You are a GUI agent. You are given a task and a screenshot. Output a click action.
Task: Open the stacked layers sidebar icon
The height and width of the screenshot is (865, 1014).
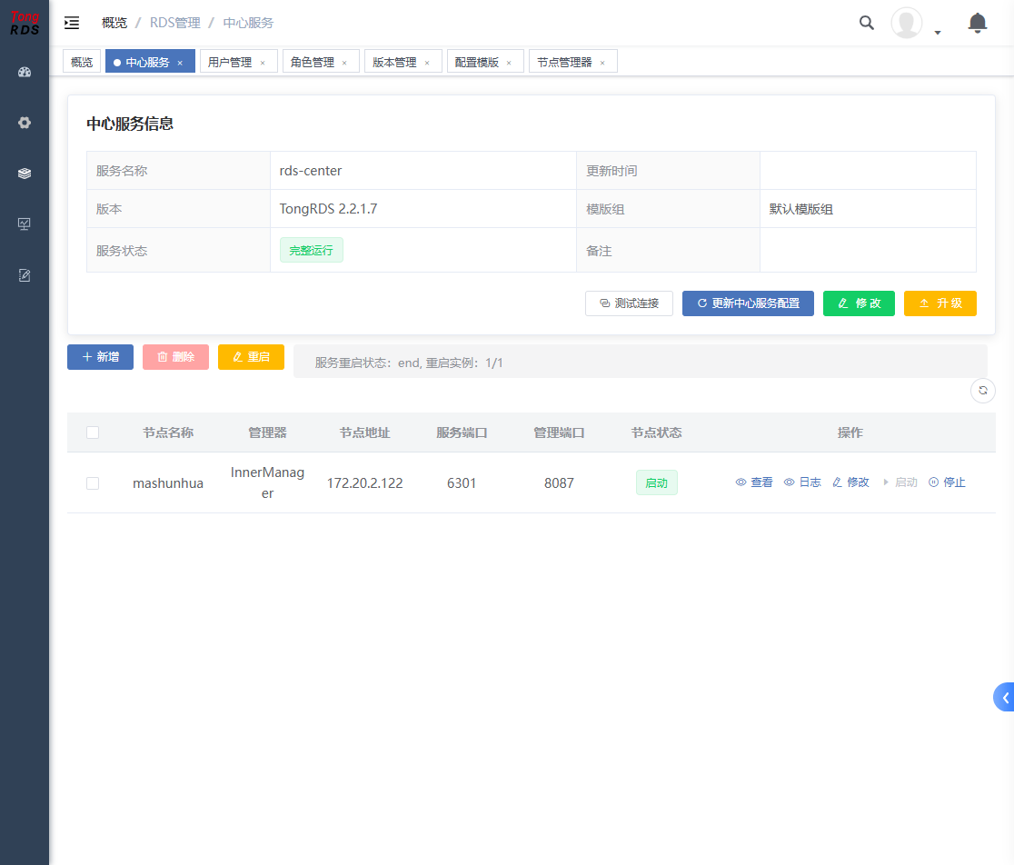tap(25, 174)
